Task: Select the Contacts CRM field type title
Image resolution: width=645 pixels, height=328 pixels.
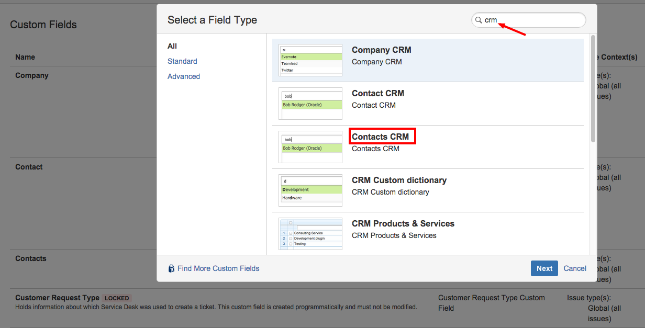Action: pyautogui.click(x=380, y=137)
